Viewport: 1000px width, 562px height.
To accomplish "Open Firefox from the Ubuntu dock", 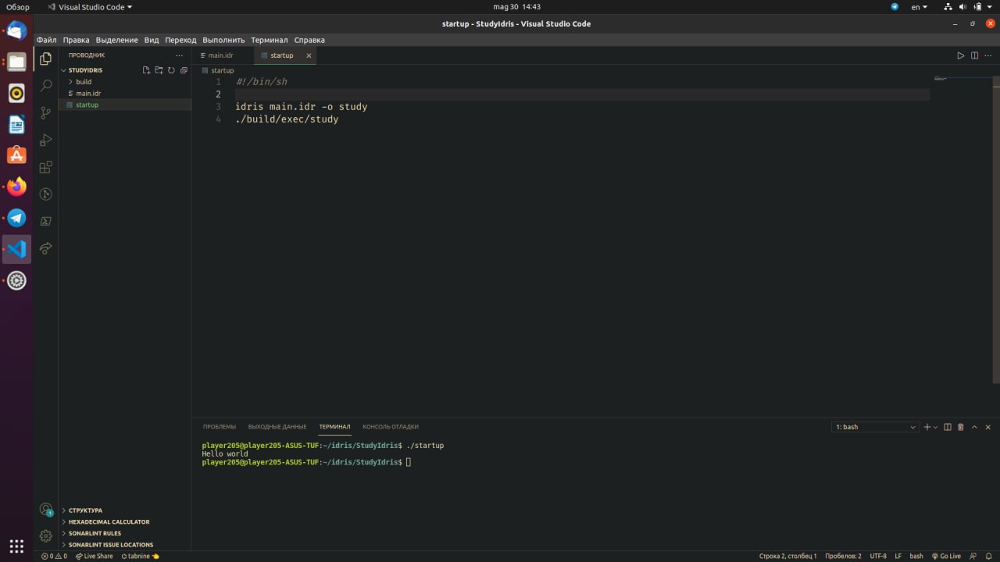I will tap(16, 187).
